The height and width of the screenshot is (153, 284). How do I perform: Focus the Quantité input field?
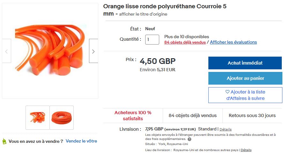pyautogui.click(x=152, y=39)
